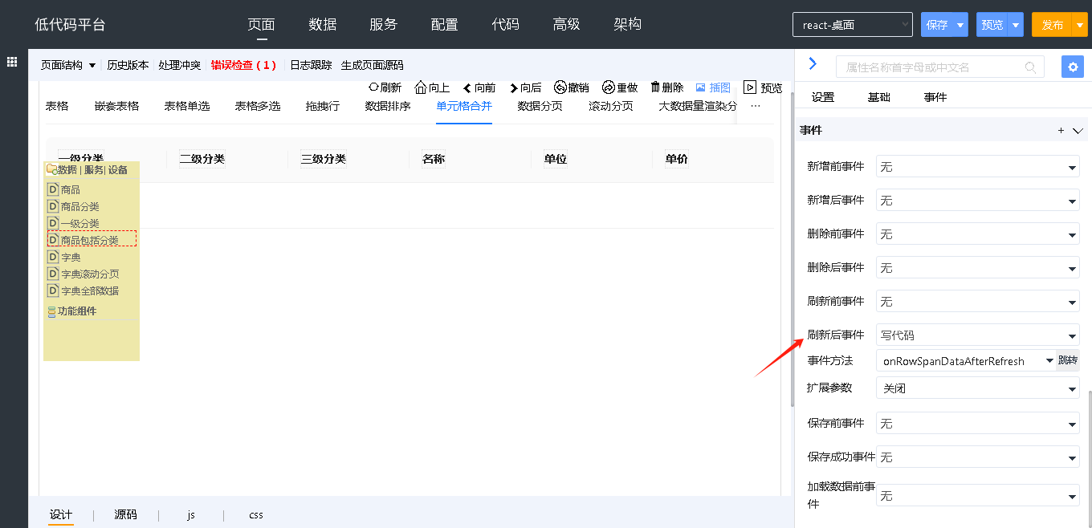
Task: Switch to the 源码 bottom tab
Action: click(x=125, y=514)
